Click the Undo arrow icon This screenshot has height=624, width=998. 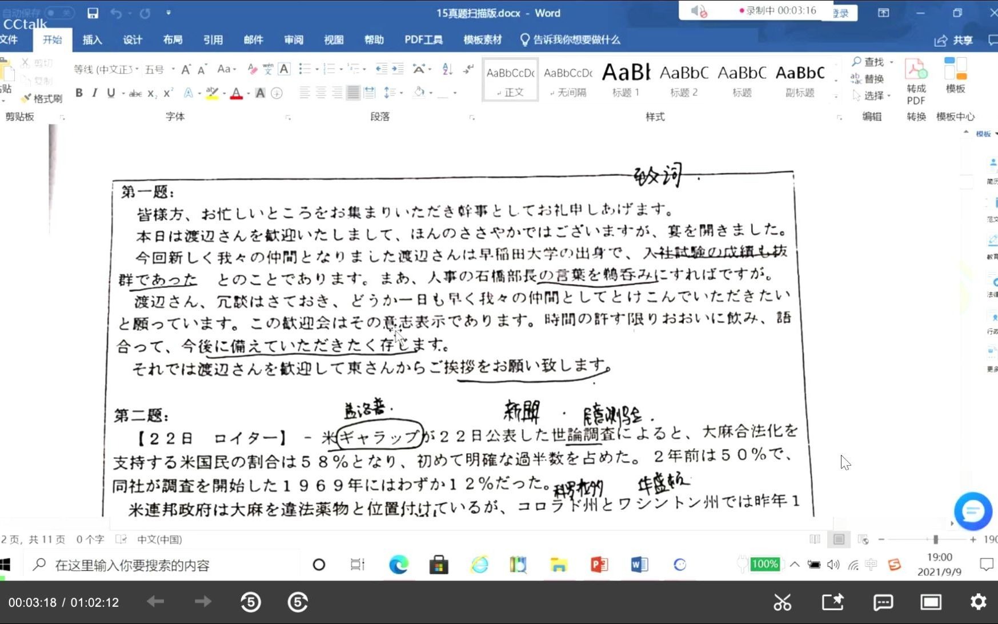pyautogui.click(x=116, y=13)
